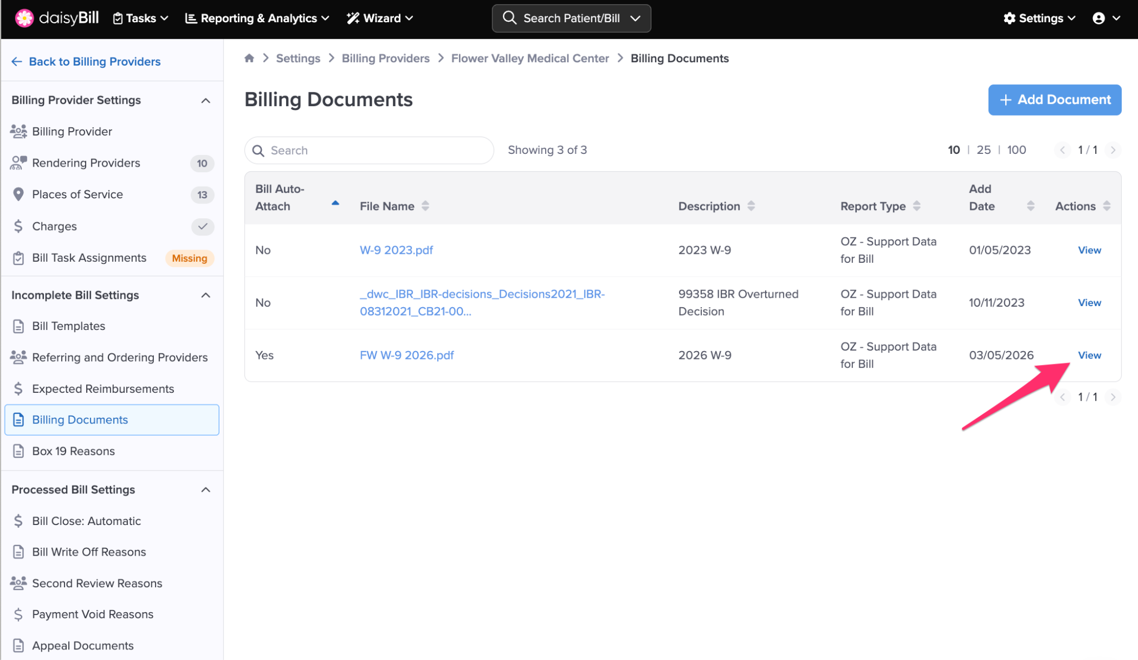Collapse Billing Provider Settings section

point(206,101)
